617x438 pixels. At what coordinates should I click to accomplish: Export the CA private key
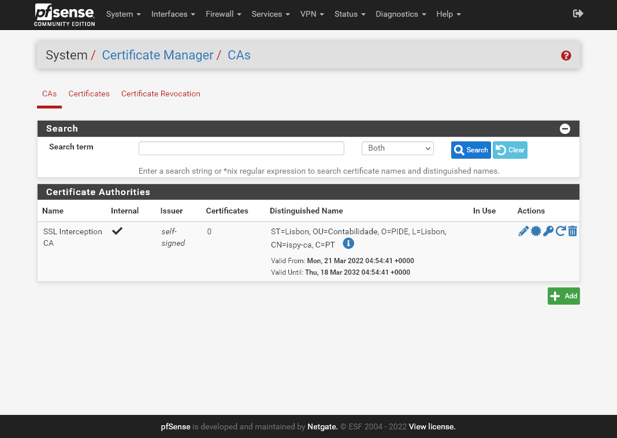tap(548, 231)
